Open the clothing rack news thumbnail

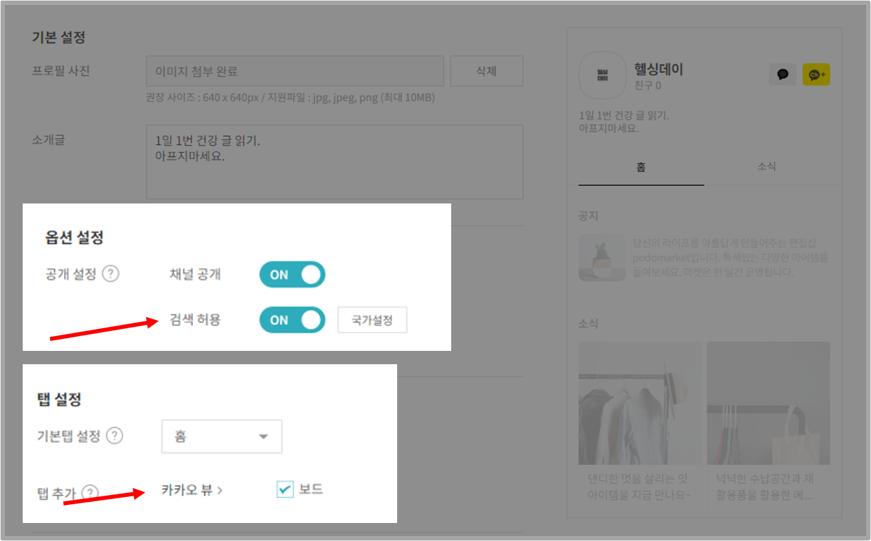(639, 402)
